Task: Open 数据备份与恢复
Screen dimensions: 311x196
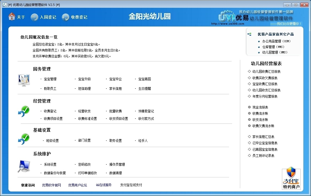Action: (x=55, y=173)
